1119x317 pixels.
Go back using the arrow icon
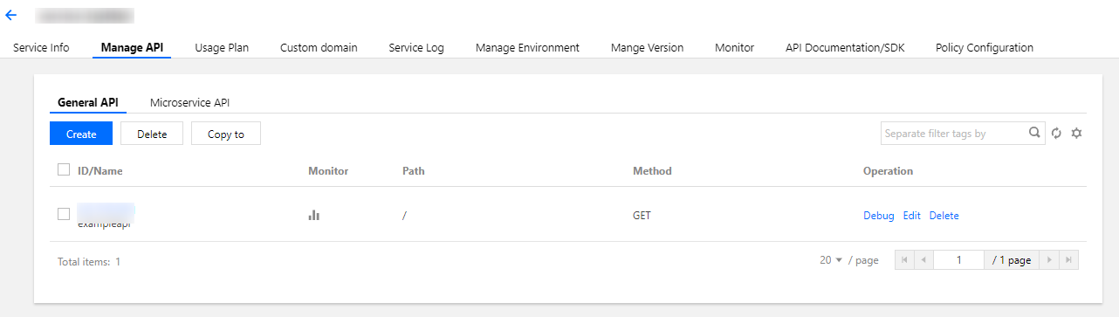tap(11, 15)
